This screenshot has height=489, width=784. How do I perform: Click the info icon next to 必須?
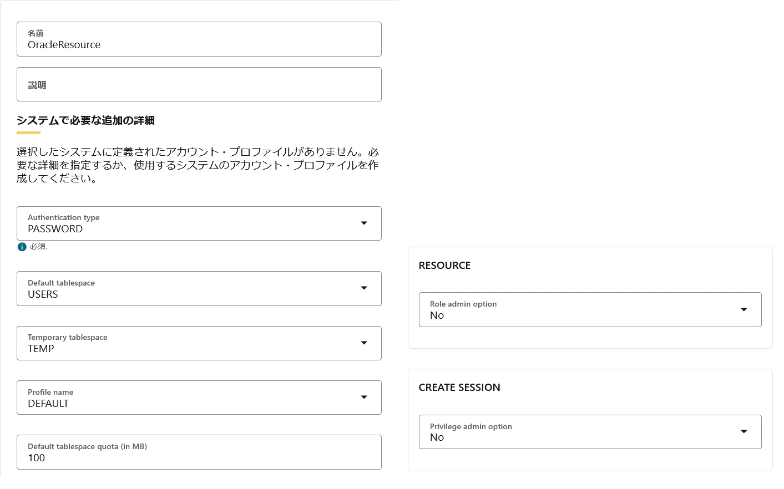(22, 247)
